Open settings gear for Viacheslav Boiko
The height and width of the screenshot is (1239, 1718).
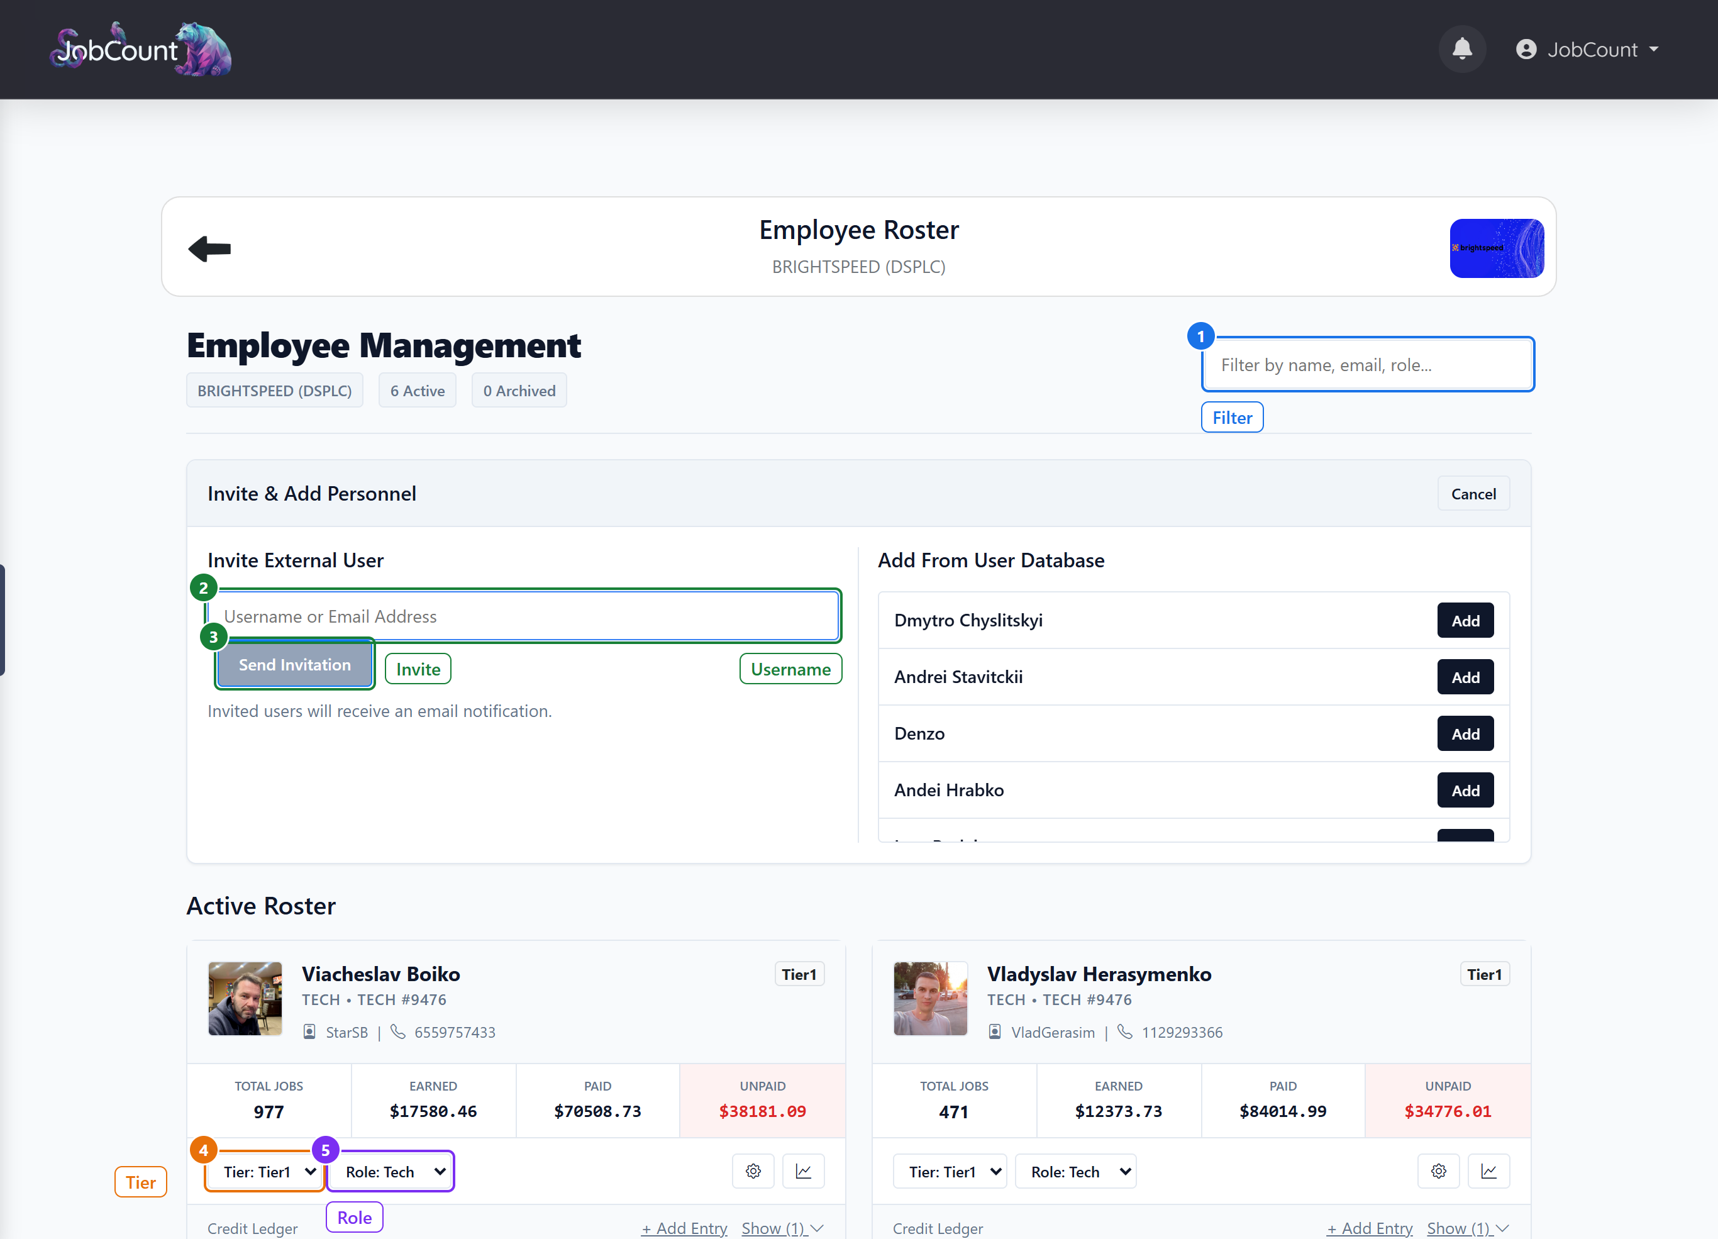(753, 1172)
